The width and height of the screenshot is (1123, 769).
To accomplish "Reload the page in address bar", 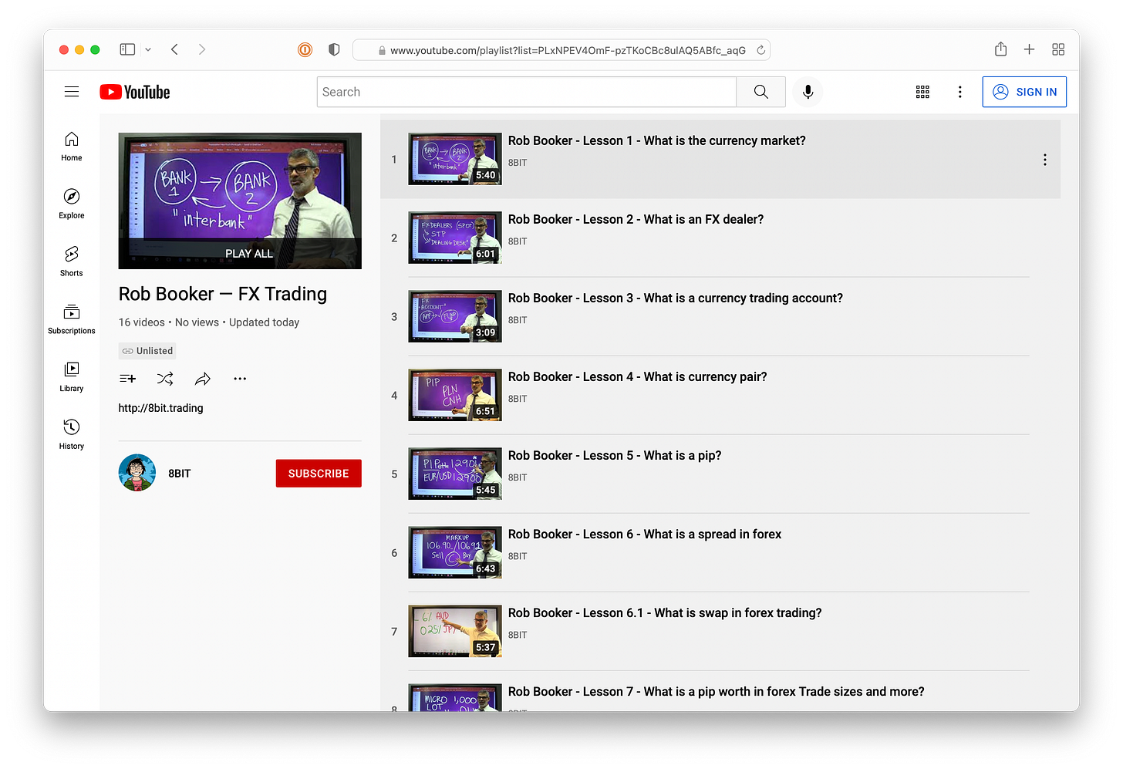I will click(x=760, y=50).
